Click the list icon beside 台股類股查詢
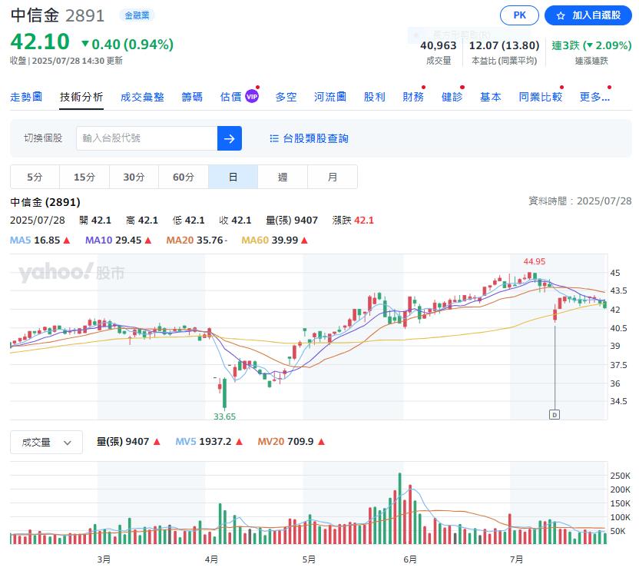The height and width of the screenshot is (574, 639). pyautogui.click(x=274, y=138)
